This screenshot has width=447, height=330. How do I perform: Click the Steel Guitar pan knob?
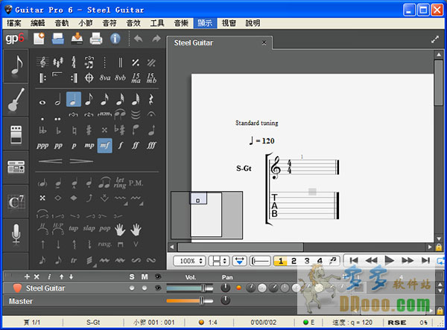pos(225,288)
